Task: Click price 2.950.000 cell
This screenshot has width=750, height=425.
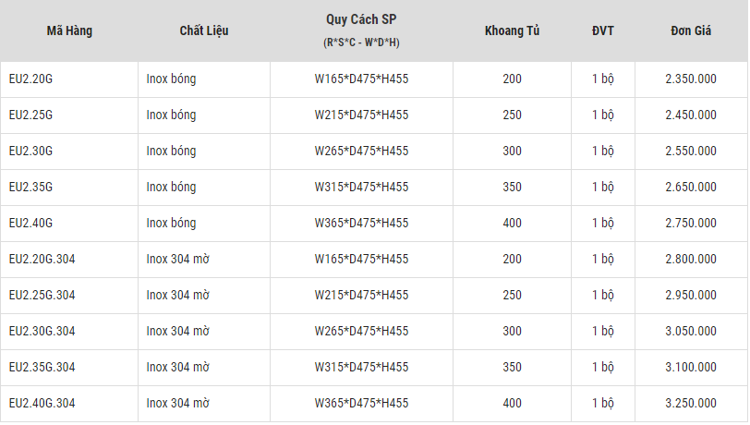Action: (691, 295)
